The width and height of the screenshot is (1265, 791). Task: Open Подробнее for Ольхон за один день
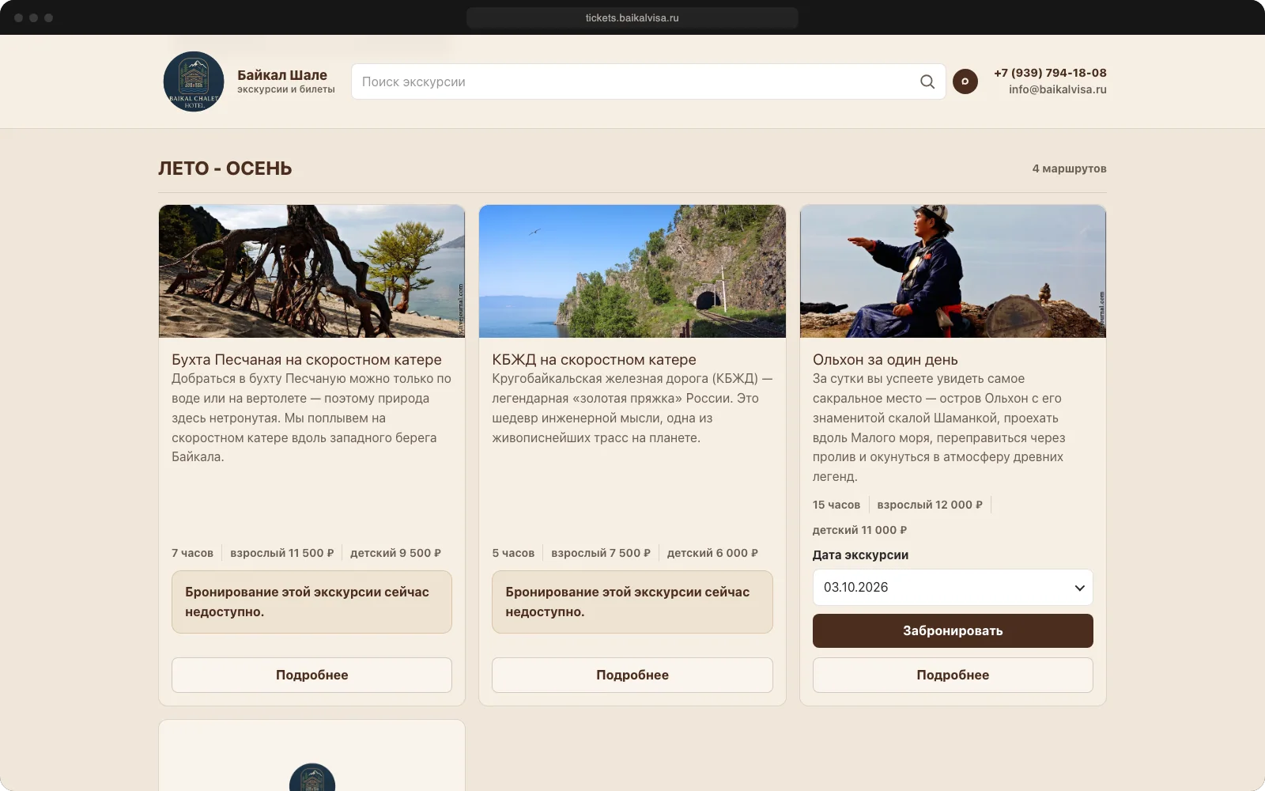[x=953, y=675]
